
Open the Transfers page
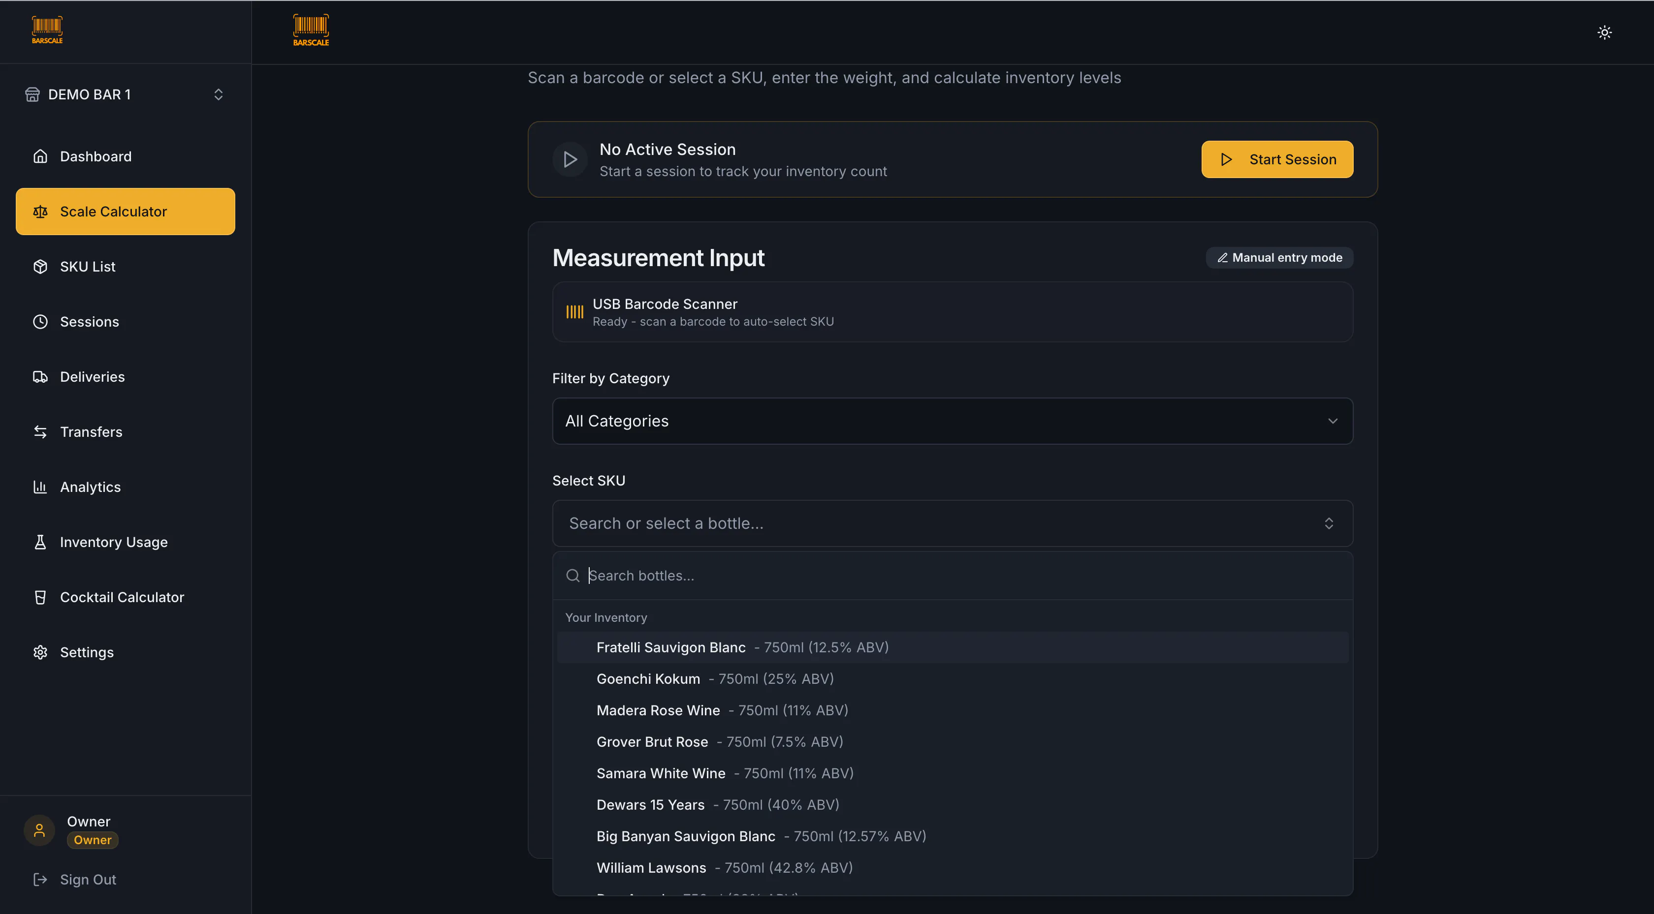(125, 432)
